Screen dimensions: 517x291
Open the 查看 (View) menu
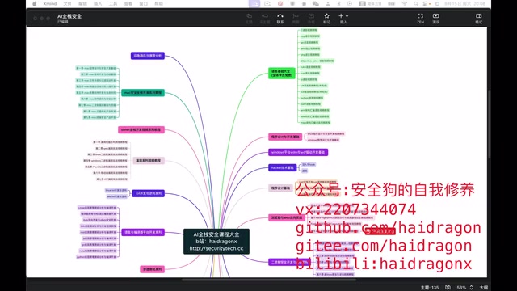128,3
